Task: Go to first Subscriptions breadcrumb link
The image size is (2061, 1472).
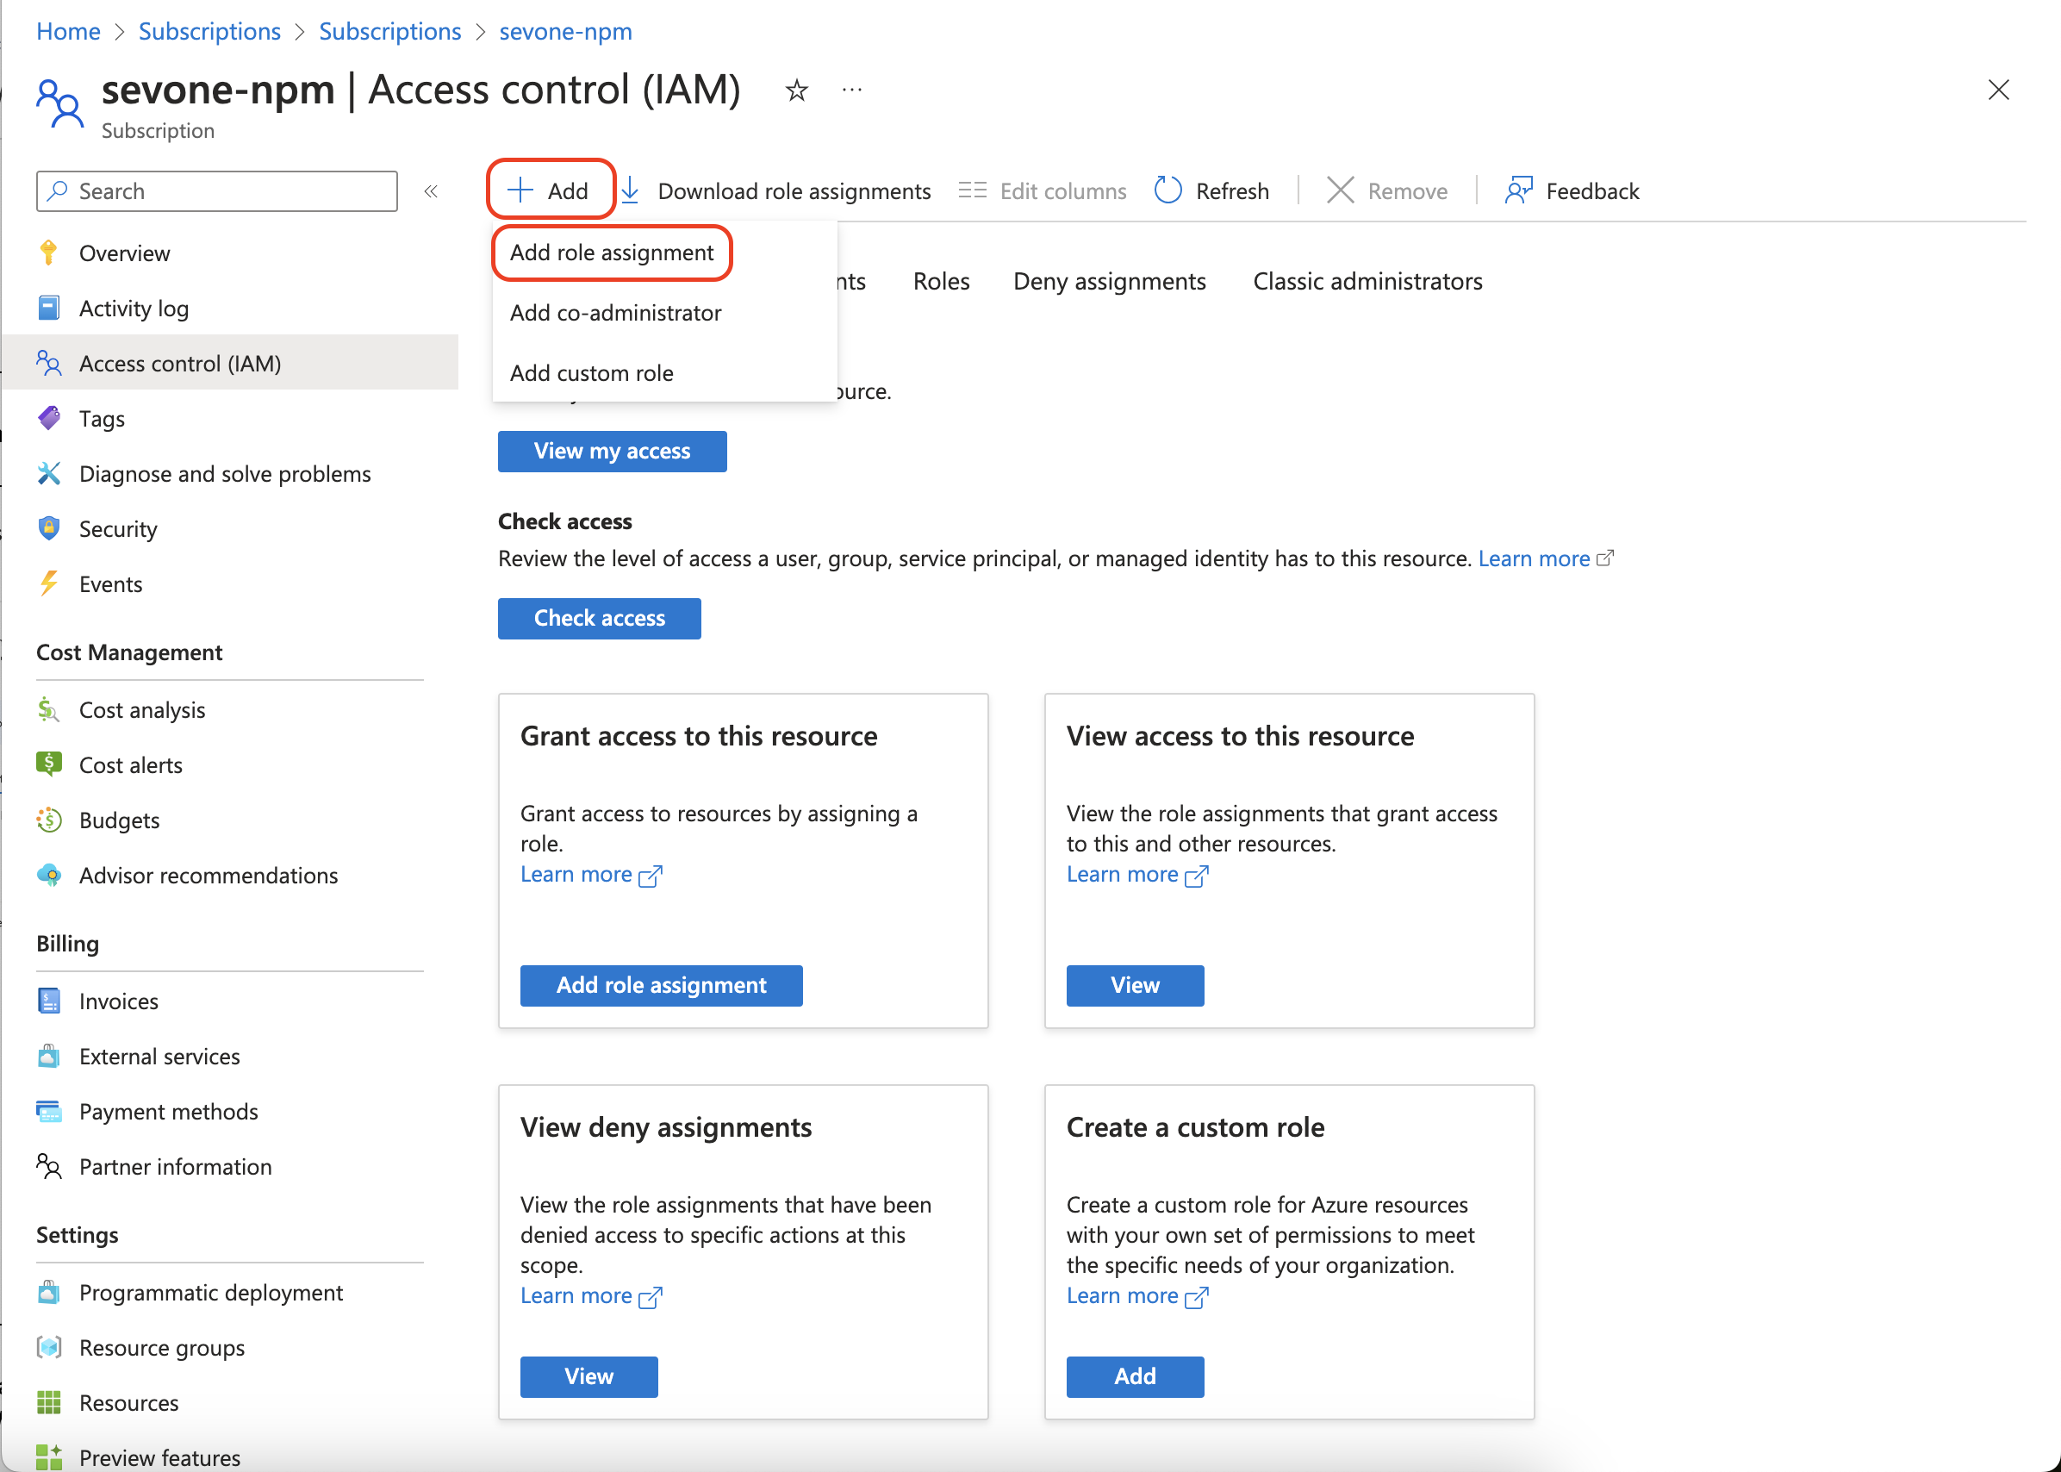Action: point(209,31)
